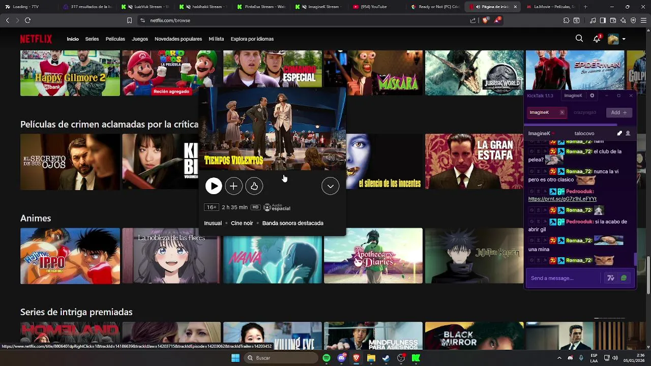Open profile menu dropdown arrow
Image resolution: width=651 pixels, height=366 pixels.
[624, 39]
